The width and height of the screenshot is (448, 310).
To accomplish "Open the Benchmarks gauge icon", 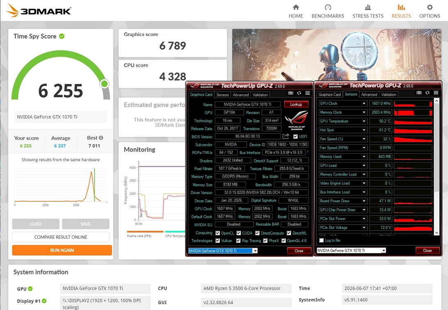I will point(328,7).
